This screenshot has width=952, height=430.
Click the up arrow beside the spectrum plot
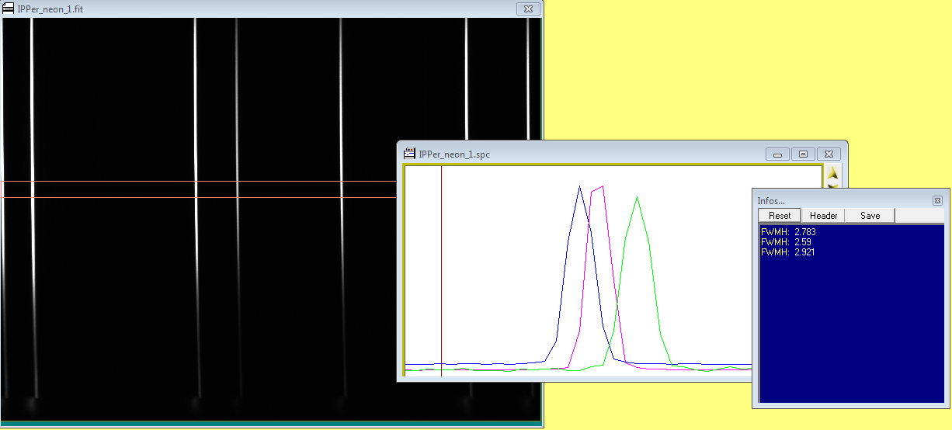coord(832,174)
